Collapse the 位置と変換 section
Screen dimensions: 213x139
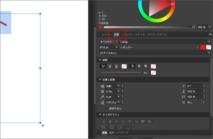click(x=100, y=79)
